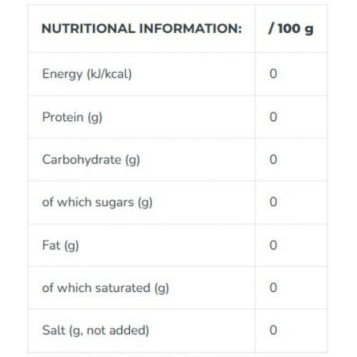
Task: Click the Energy (kJ/kcal) row label
Action: [x=87, y=74]
